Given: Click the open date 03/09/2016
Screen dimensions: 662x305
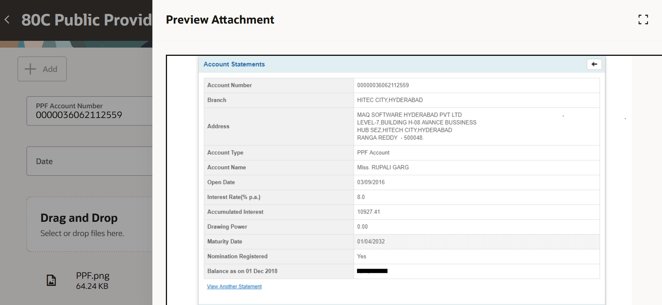Looking at the screenshot, I should click(x=371, y=182).
